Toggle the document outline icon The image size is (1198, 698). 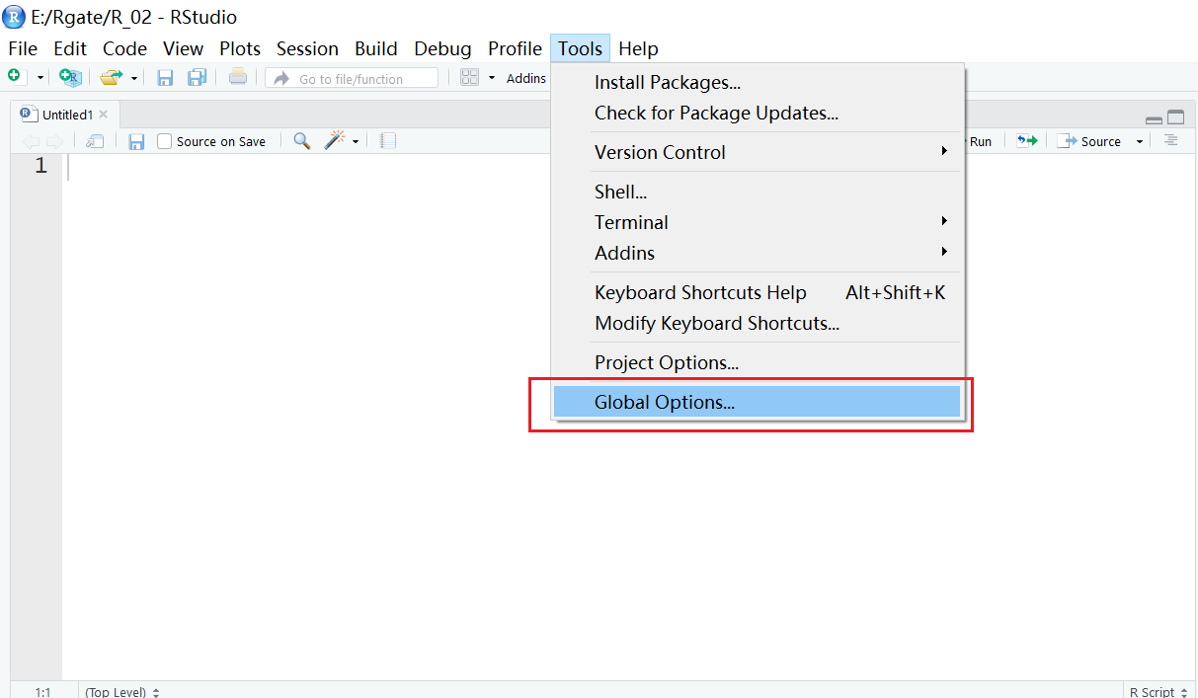1170,141
